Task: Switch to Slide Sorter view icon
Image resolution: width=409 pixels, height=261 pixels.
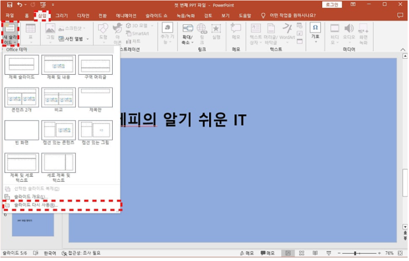Action: click(x=301, y=253)
